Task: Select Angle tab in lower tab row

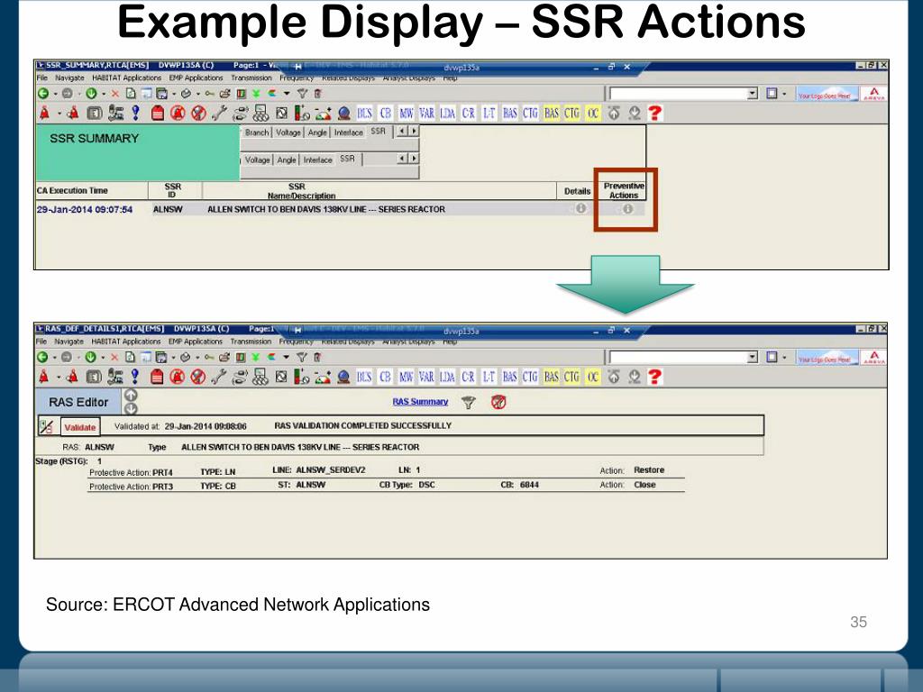Action: pos(287,159)
